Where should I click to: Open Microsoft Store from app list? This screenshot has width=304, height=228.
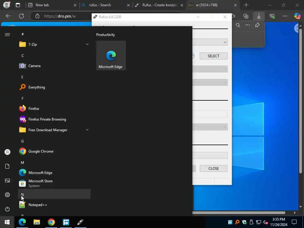[54, 183]
